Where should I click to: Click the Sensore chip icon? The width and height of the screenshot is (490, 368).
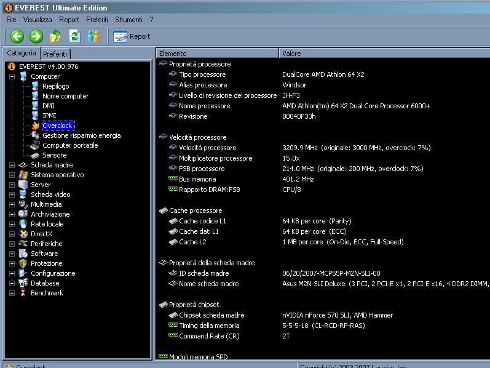(x=35, y=155)
